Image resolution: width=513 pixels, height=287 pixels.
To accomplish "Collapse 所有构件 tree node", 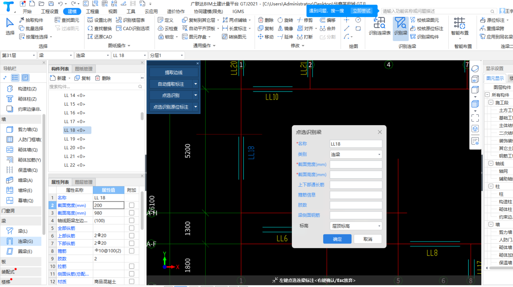I will pos(487,95).
